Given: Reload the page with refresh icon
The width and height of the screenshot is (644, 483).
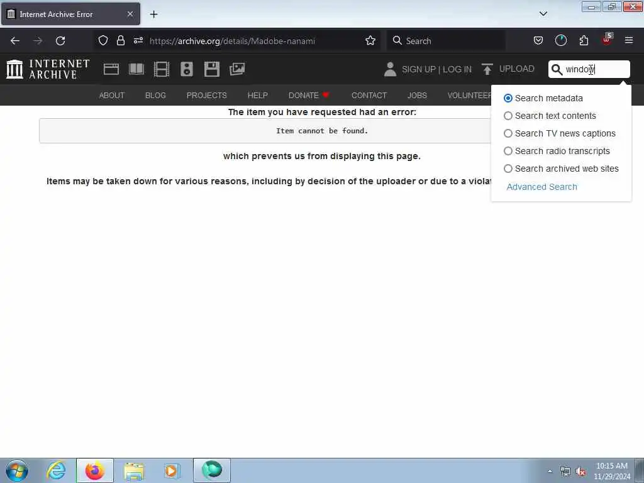Looking at the screenshot, I should [x=60, y=41].
